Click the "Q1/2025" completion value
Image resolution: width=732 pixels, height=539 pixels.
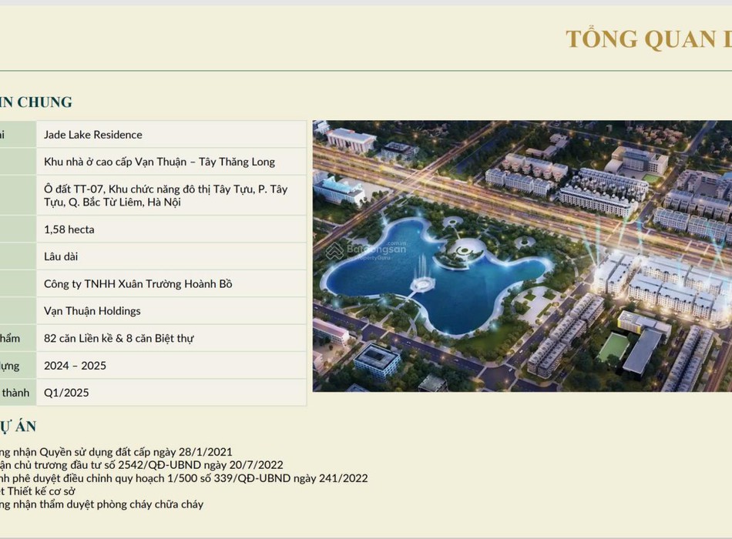click(66, 393)
